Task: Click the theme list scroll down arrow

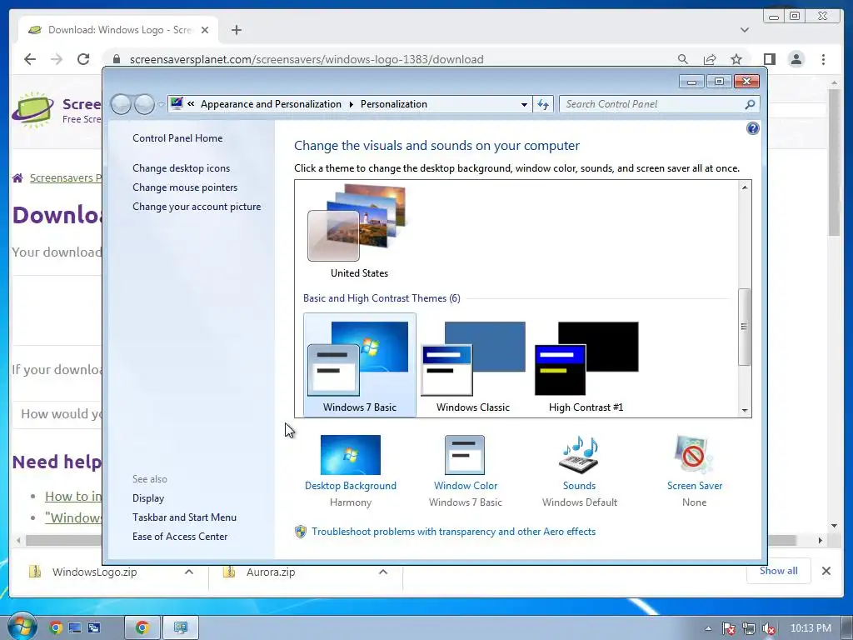Action: point(745,411)
